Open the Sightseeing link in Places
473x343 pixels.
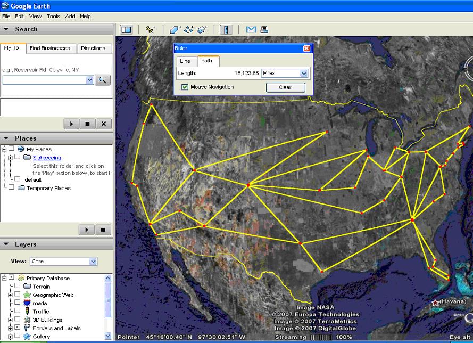click(47, 158)
